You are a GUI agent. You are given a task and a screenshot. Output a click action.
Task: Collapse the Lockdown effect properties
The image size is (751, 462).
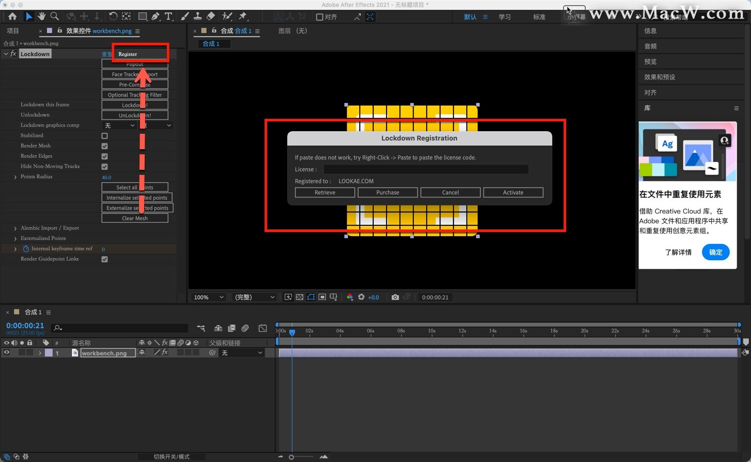click(6, 54)
